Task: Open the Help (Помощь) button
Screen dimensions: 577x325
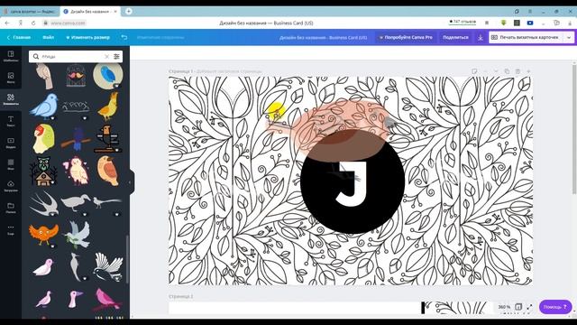Action: pyautogui.click(x=555, y=307)
